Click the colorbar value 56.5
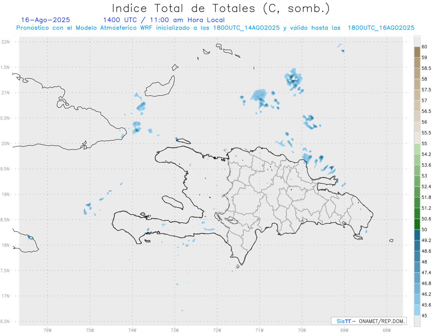 pyautogui.click(x=426, y=111)
